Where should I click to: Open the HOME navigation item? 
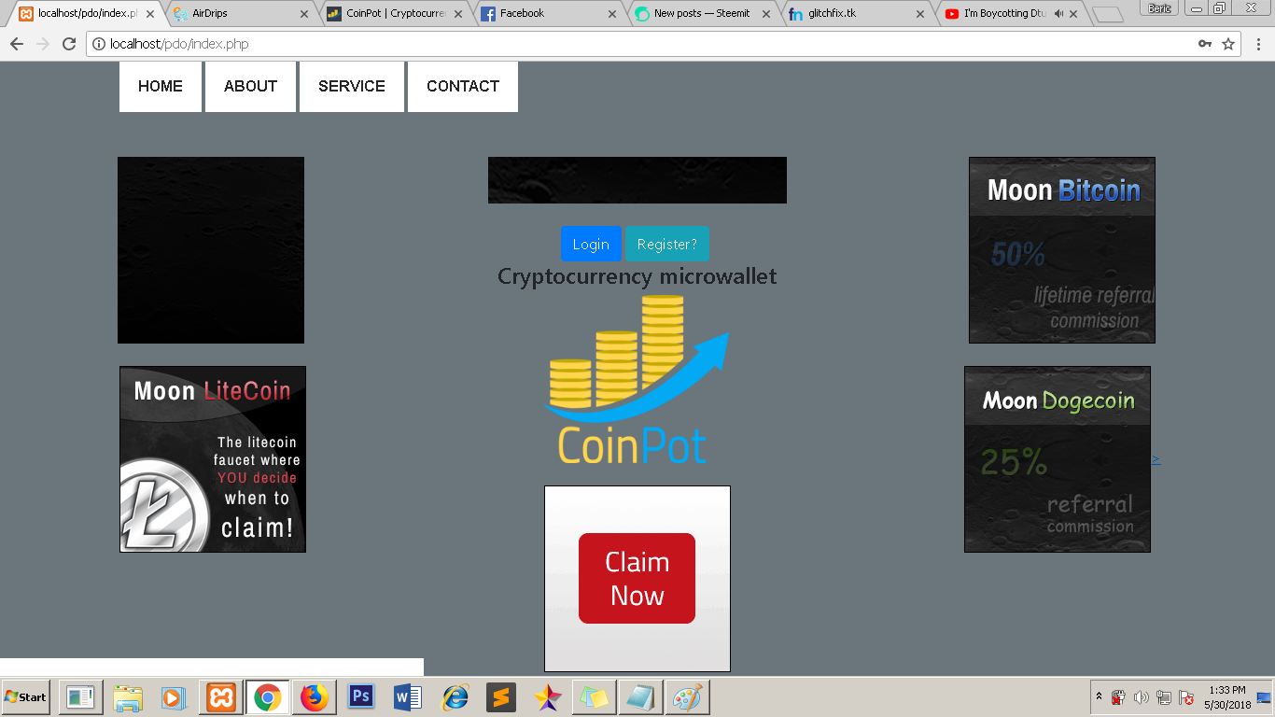161,87
